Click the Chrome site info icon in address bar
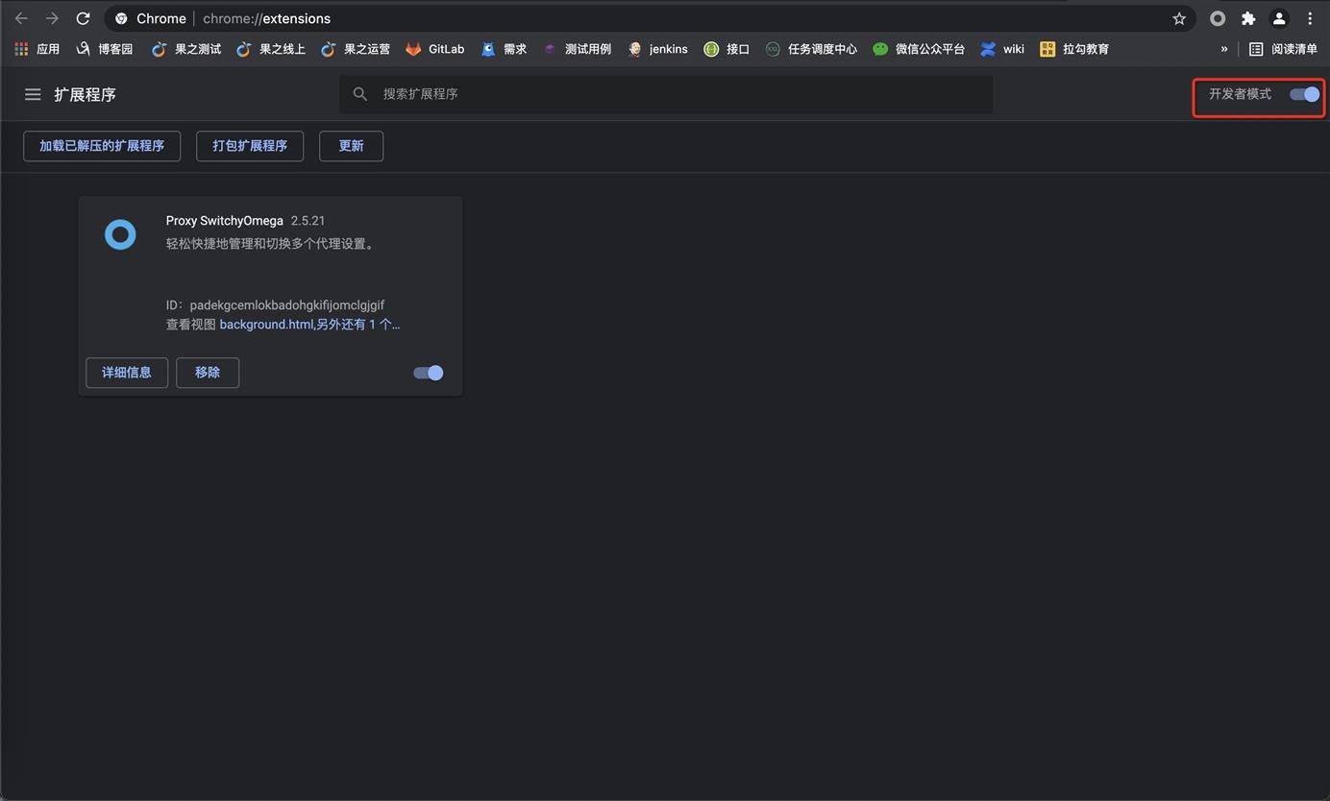Image resolution: width=1330 pixels, height=801 pixels. (121, 18)
